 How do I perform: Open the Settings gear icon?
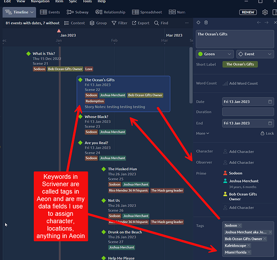pos(265,12)
